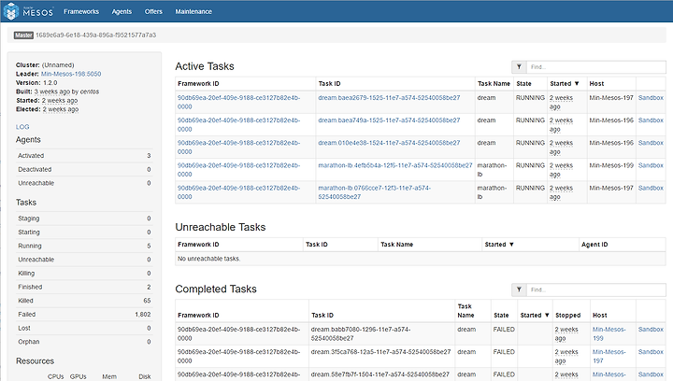Click the Killed tasks count 65
Image resolution: width=673 pixels, height=381 pixels.
point(147,301)
